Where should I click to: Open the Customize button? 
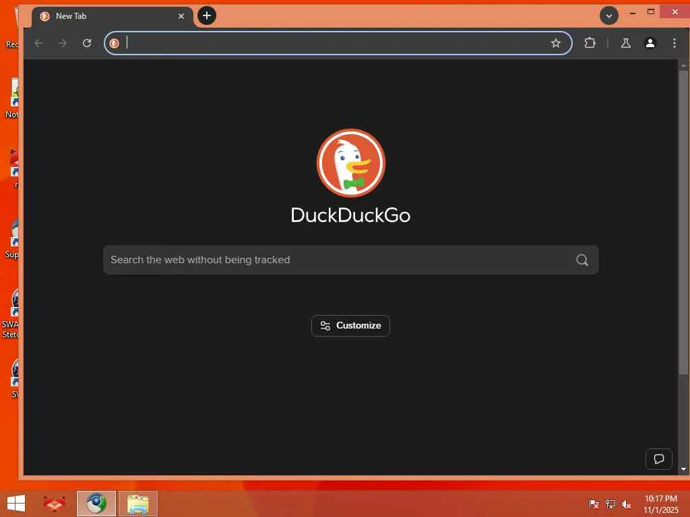click(x=350, y=326)
